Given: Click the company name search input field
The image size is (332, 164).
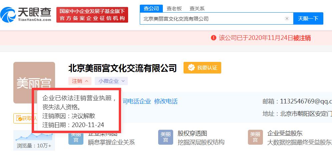Looking at the screenshot, I should (x=212, y=19).
